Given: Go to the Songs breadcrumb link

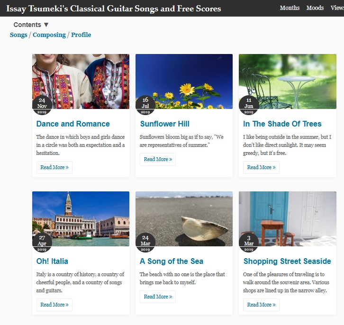Looking at the screenshot, I should click(18, 35).
